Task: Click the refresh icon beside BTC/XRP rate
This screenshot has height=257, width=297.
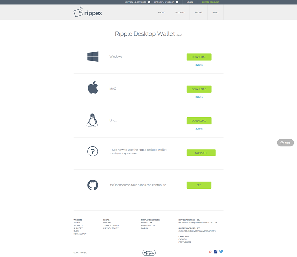Action: point(177,2)
